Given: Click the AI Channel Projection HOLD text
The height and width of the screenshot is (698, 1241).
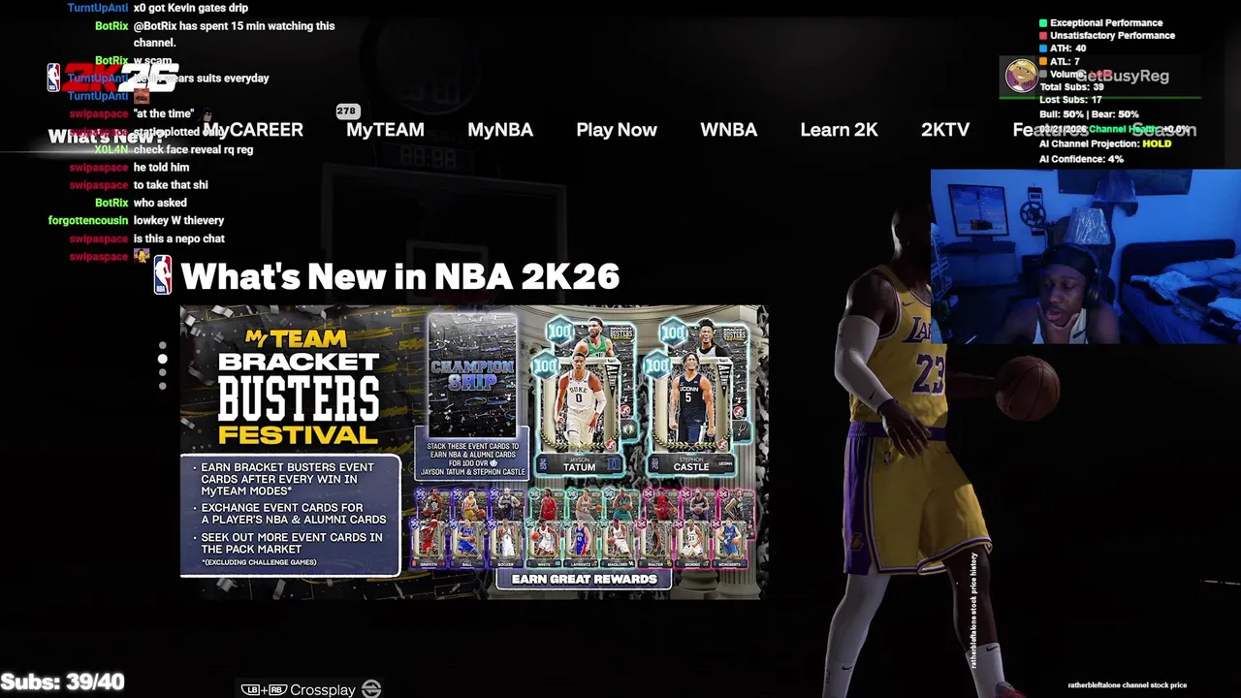Looking at the screenshot, I should (x=1105, y=143).
